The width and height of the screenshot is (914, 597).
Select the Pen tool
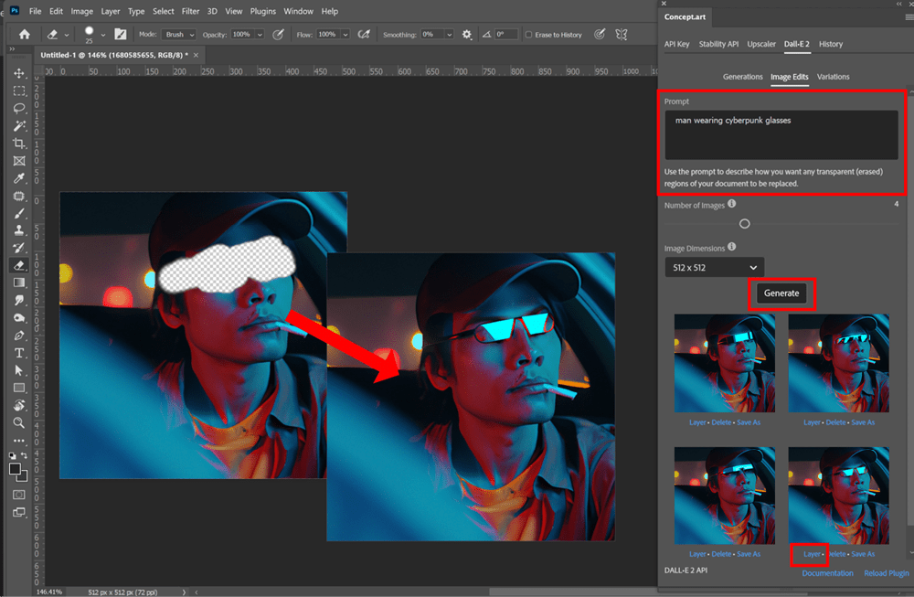click(19, 336)
